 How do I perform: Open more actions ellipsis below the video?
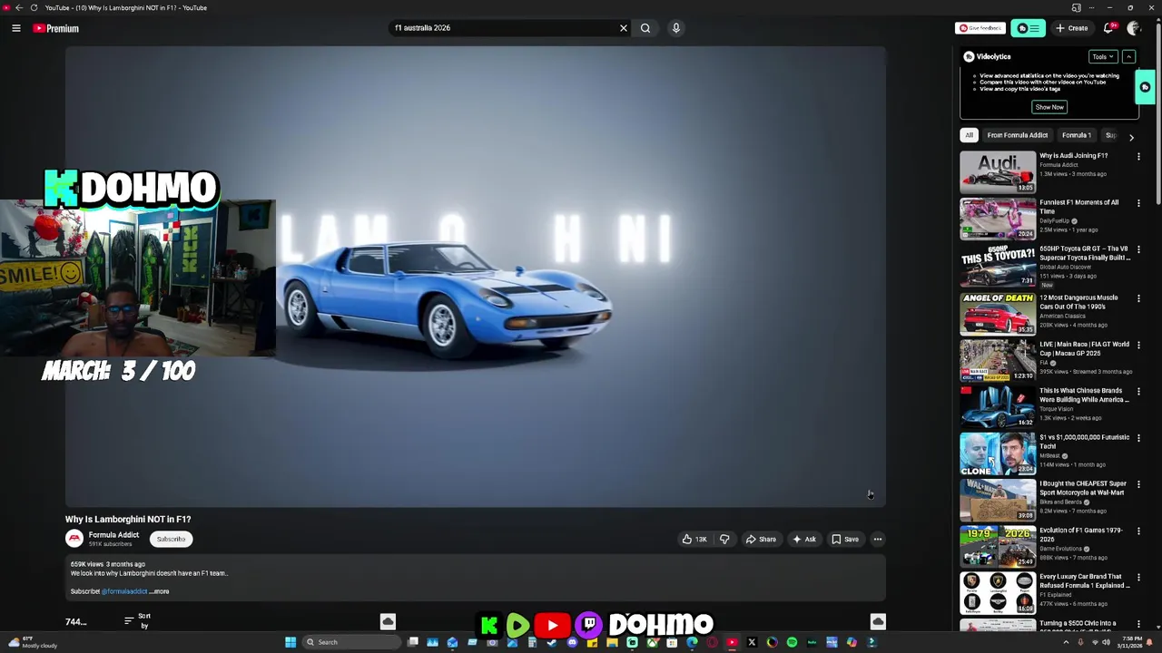coord(878,540)
